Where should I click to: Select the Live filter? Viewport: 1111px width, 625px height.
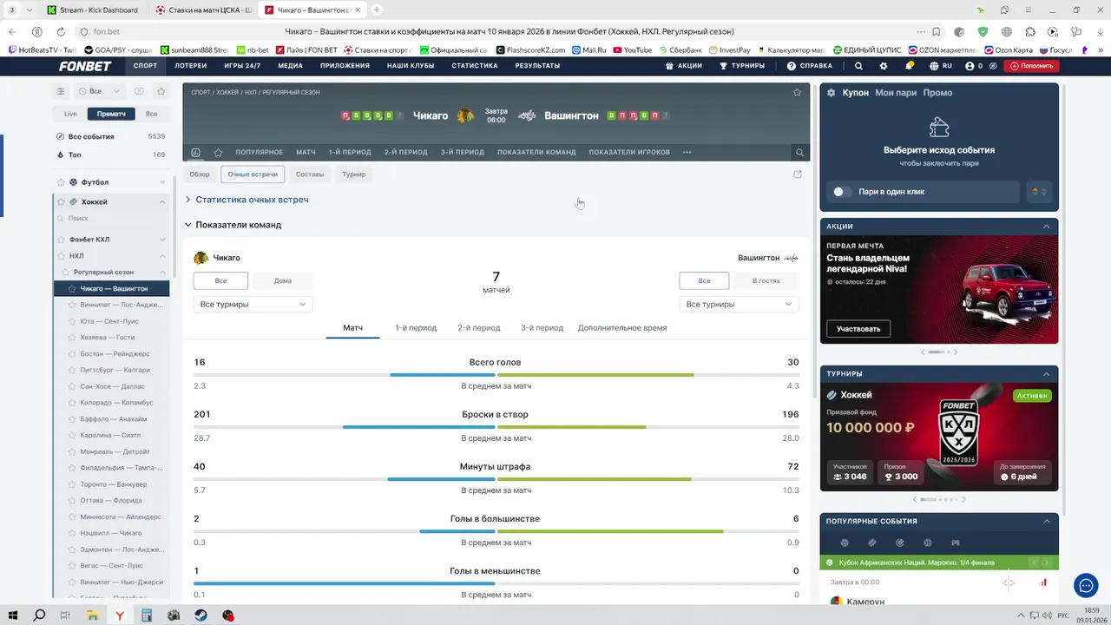pos(70,114)
